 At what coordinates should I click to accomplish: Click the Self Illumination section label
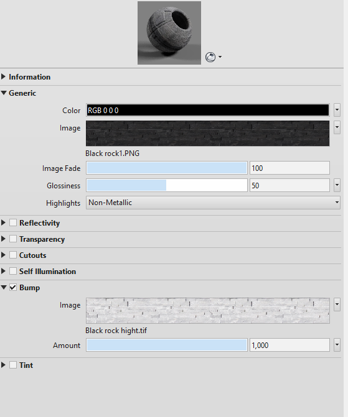click(47, 272)
